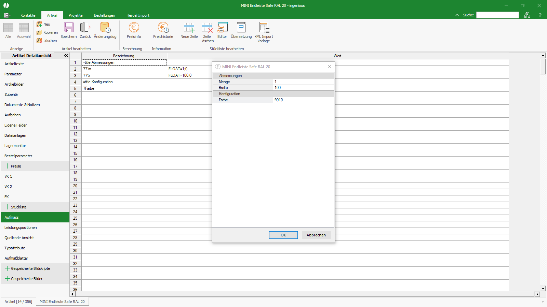Screen dimensions: 547x307
Task: Add a row with Neue Zeile
Action: point(189,28)
